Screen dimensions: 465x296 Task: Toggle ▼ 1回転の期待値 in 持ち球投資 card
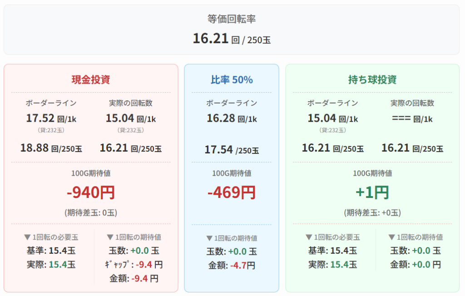(x=416, y=237)
